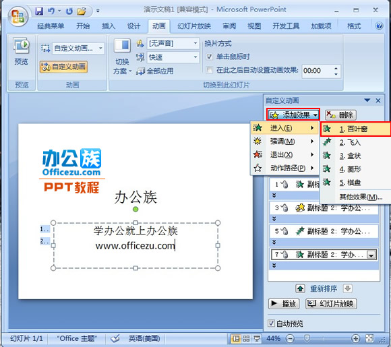Save the presentation with the floppy disk icon
391x347 pixels.
pyautogui.click(x=39, y=11)
